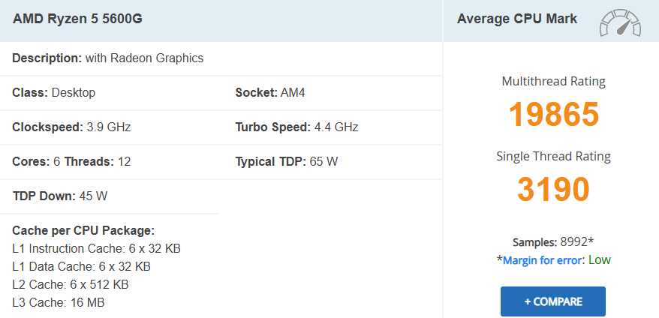Click the Clockspeed 3.9 GHz entry

[x=71, y=127]
